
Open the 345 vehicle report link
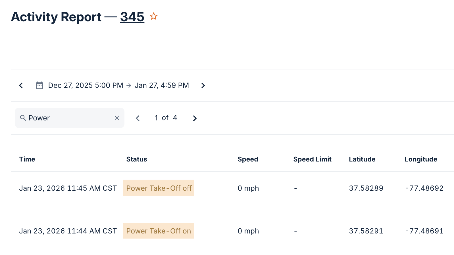132,17
